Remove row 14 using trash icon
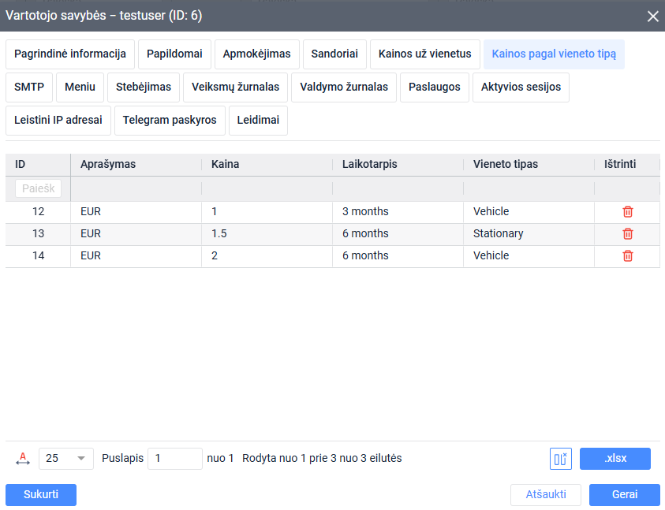 tap(627, 256)
